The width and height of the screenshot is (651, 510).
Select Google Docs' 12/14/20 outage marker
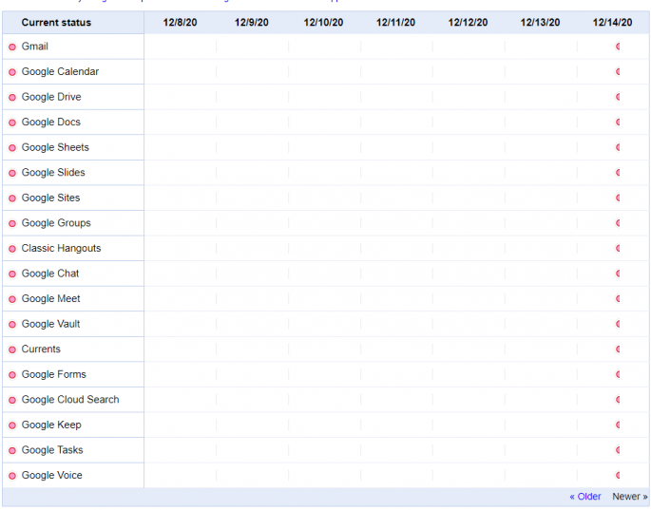(618, 123)
